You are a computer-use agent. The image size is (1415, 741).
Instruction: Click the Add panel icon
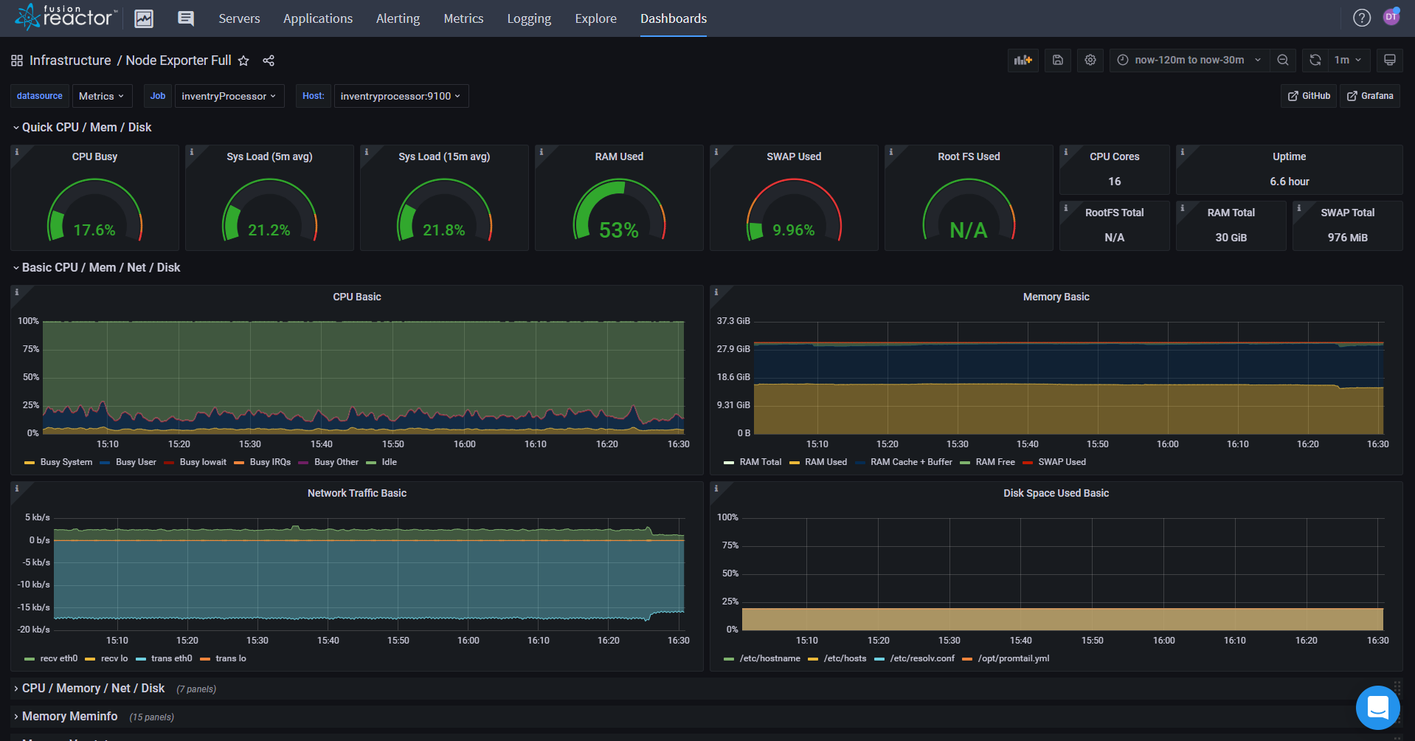pos(1023,60)
